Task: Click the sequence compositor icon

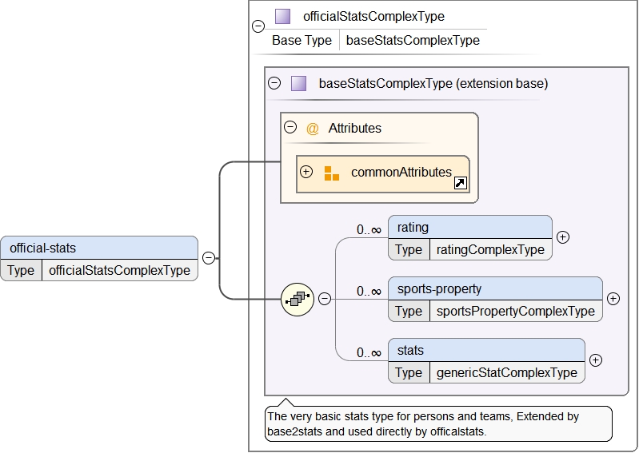Action: [x=298, y=299]
